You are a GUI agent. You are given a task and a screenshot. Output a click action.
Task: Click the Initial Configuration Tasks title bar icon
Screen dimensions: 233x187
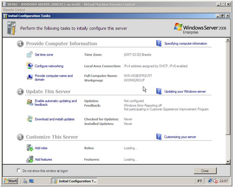5,16
